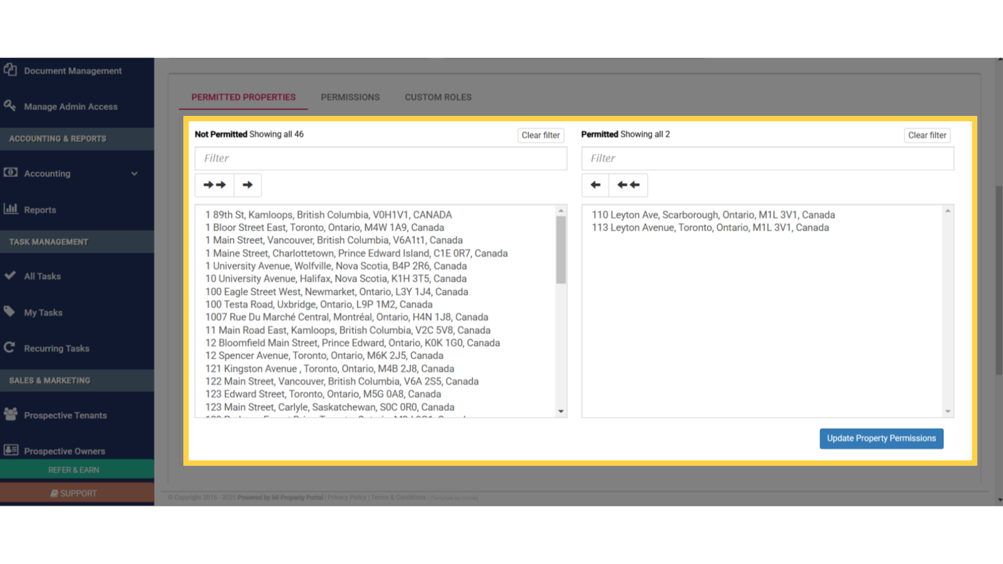
Task: Remove all permitted properties with double left arrow
Action: click(628, 185)
